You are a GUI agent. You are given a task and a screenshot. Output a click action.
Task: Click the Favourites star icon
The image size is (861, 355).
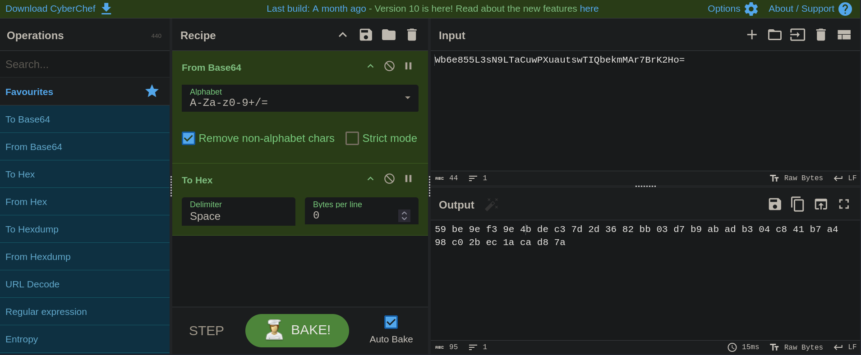click(152, 91)
